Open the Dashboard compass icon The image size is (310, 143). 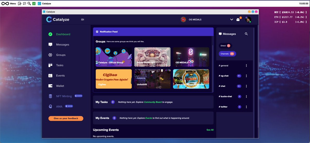[50, 34]
